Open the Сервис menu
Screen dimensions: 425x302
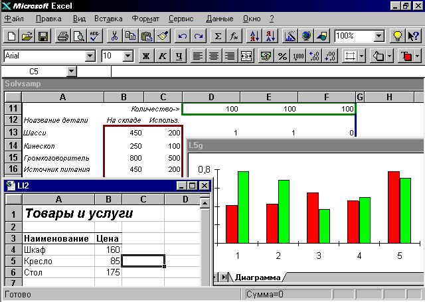pyautogui.click(x=181, y=19)
